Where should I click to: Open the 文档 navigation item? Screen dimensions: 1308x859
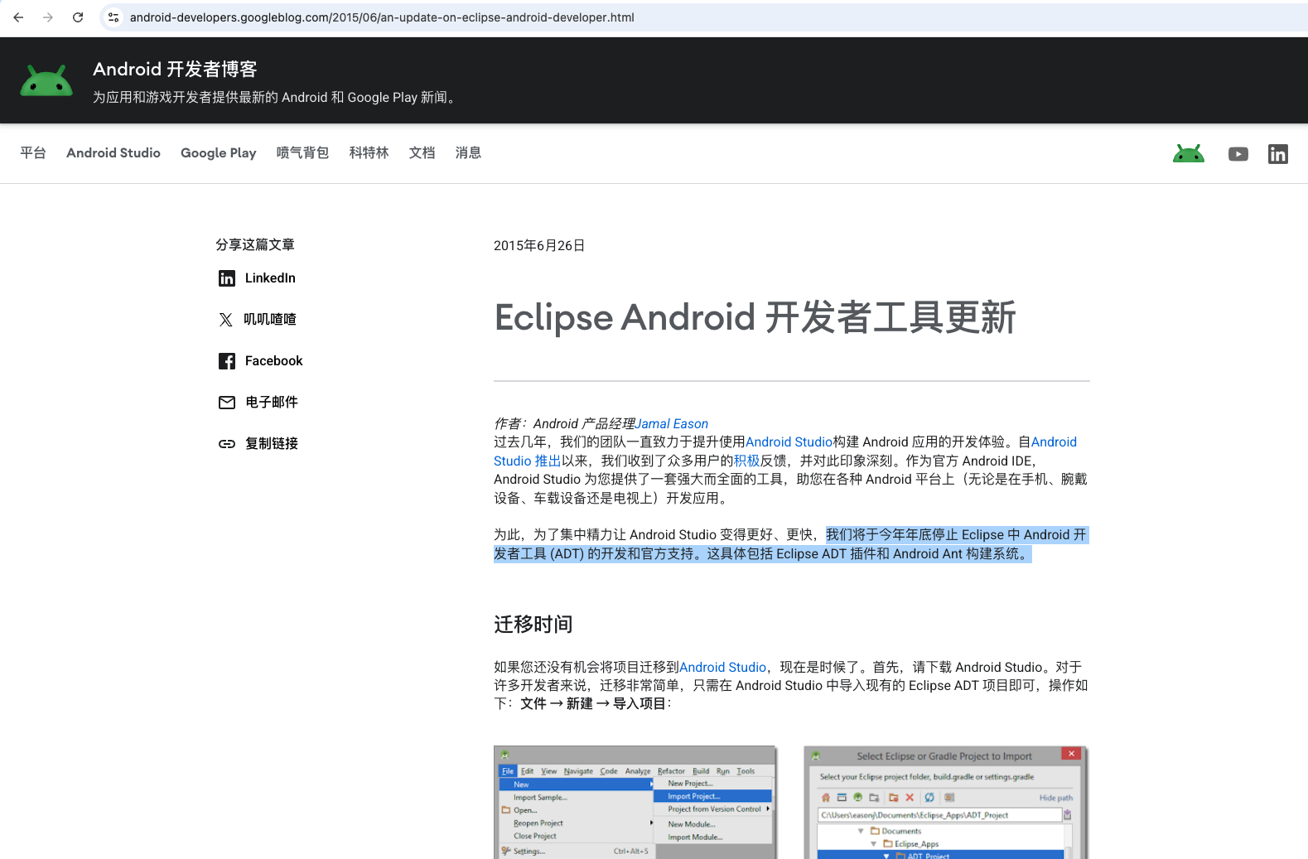[x=422, y=153]
